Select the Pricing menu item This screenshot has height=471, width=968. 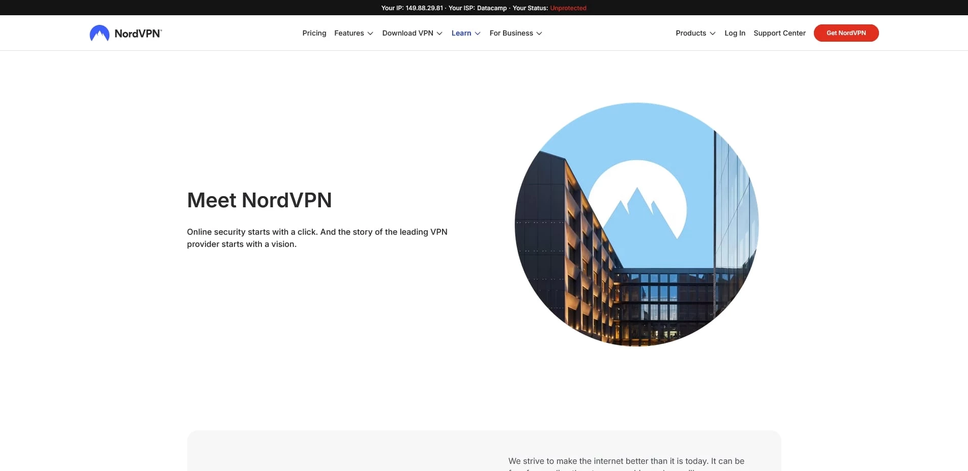click(x=314, y=33)
